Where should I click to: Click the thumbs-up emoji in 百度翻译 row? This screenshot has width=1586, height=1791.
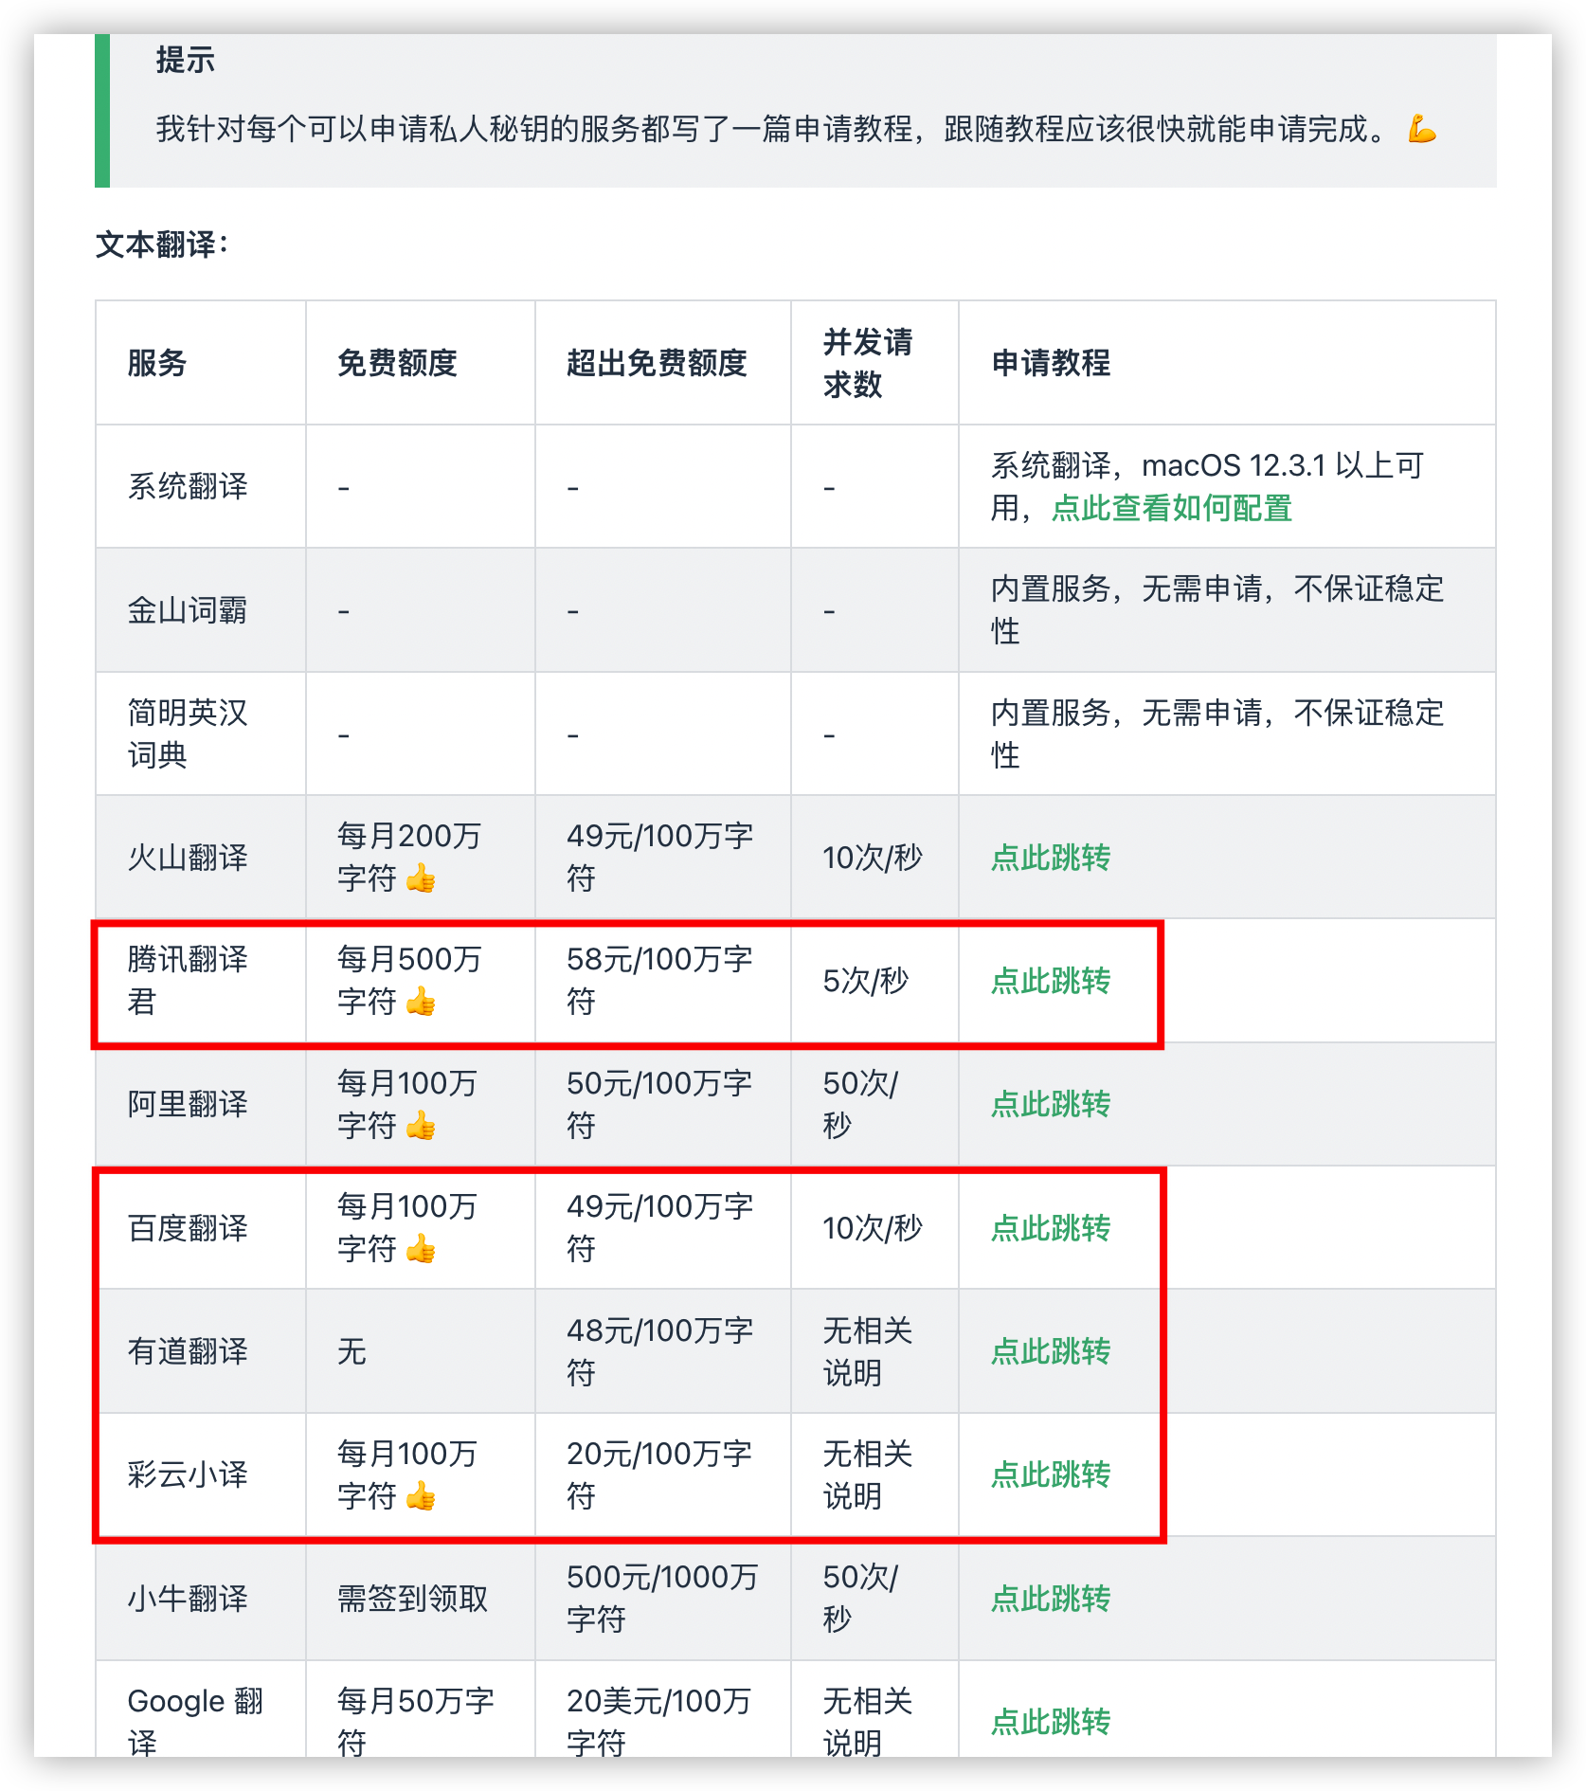421,1249
